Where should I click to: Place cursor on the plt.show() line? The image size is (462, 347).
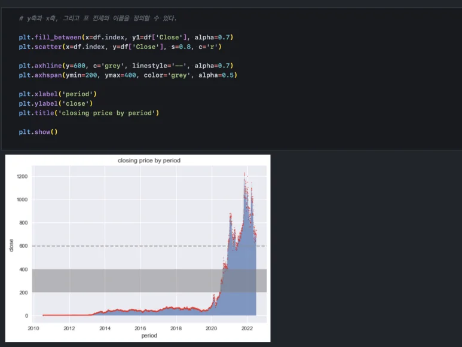38,131
